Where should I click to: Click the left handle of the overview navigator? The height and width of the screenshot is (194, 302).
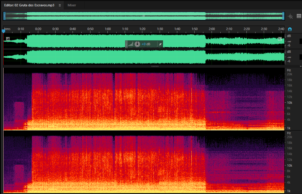pyautogui.click(x=5, y=16)
